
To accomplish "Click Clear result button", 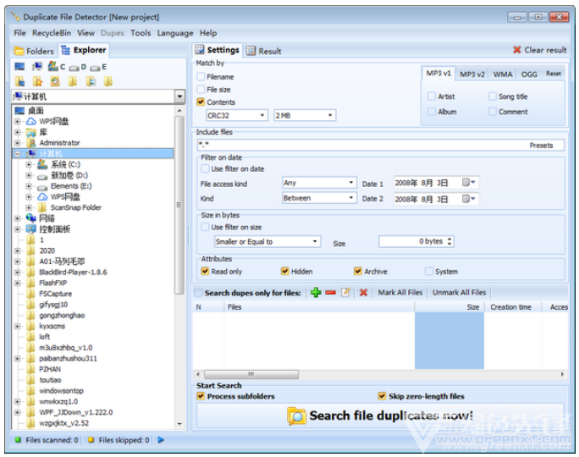I will point(540,50).
